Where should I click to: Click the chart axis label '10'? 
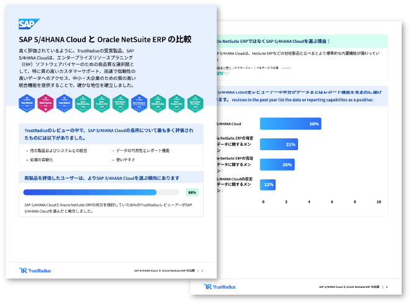tap(379, 202)
